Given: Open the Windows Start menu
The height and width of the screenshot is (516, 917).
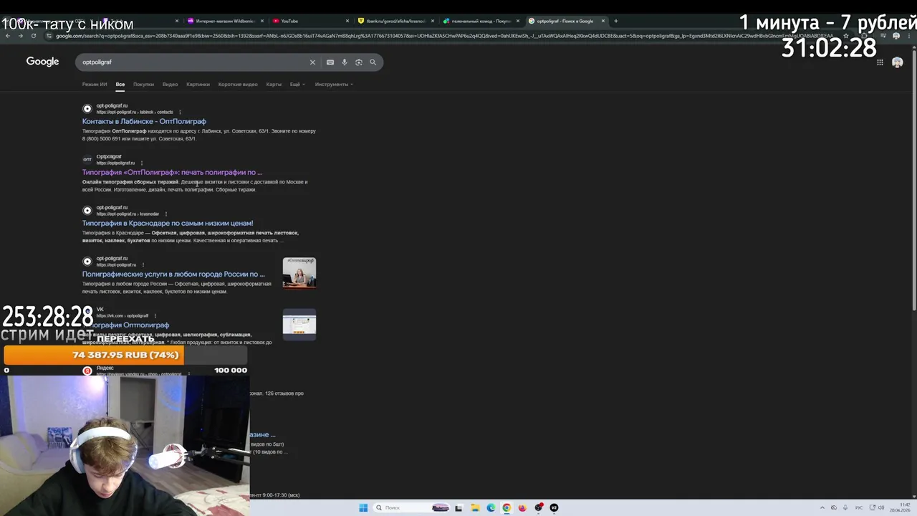Looking at the screenshot, I should pyautogui.click(x=363, y=507).
